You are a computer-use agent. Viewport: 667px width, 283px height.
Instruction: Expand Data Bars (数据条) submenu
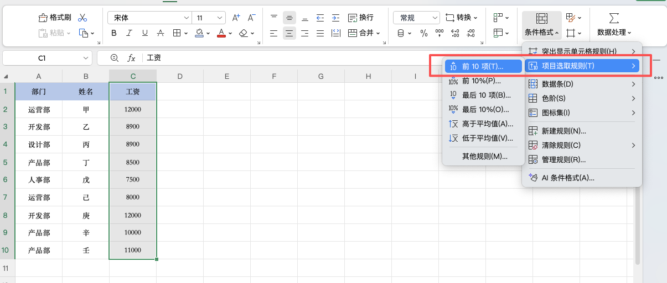582,84
